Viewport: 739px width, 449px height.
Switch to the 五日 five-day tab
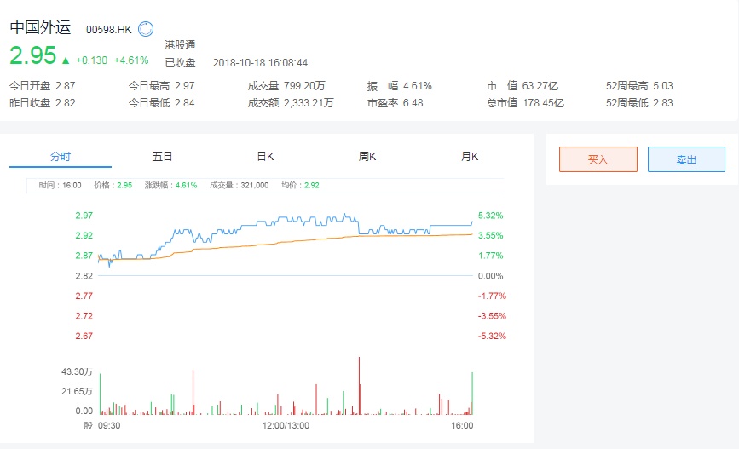pos(163,157)
